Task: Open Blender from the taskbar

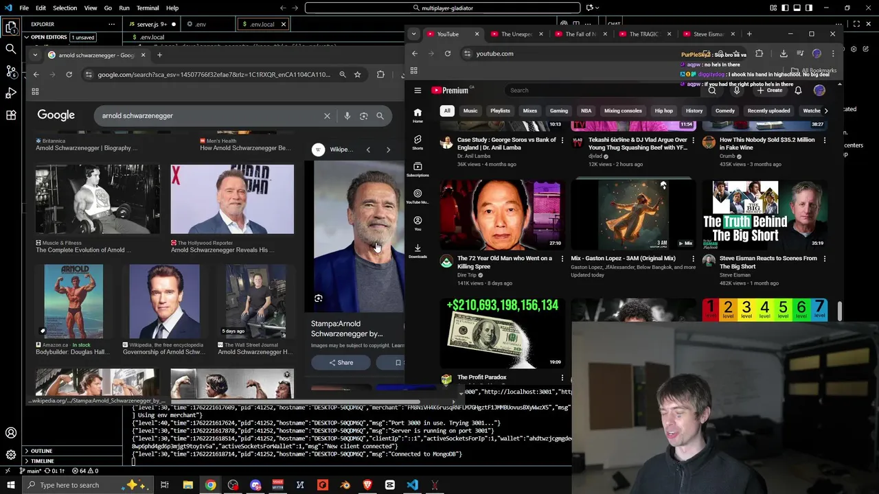Action: 345,485
